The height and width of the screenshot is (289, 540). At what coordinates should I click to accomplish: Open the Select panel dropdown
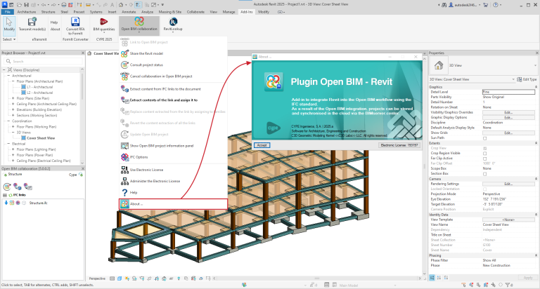[x=9, y=39]
